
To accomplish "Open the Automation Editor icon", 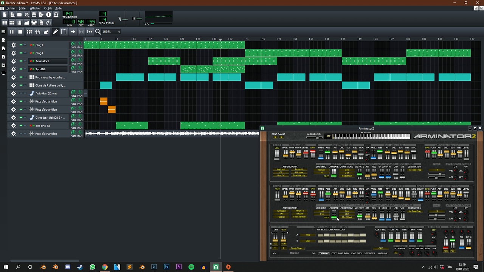I will point(27,23).
